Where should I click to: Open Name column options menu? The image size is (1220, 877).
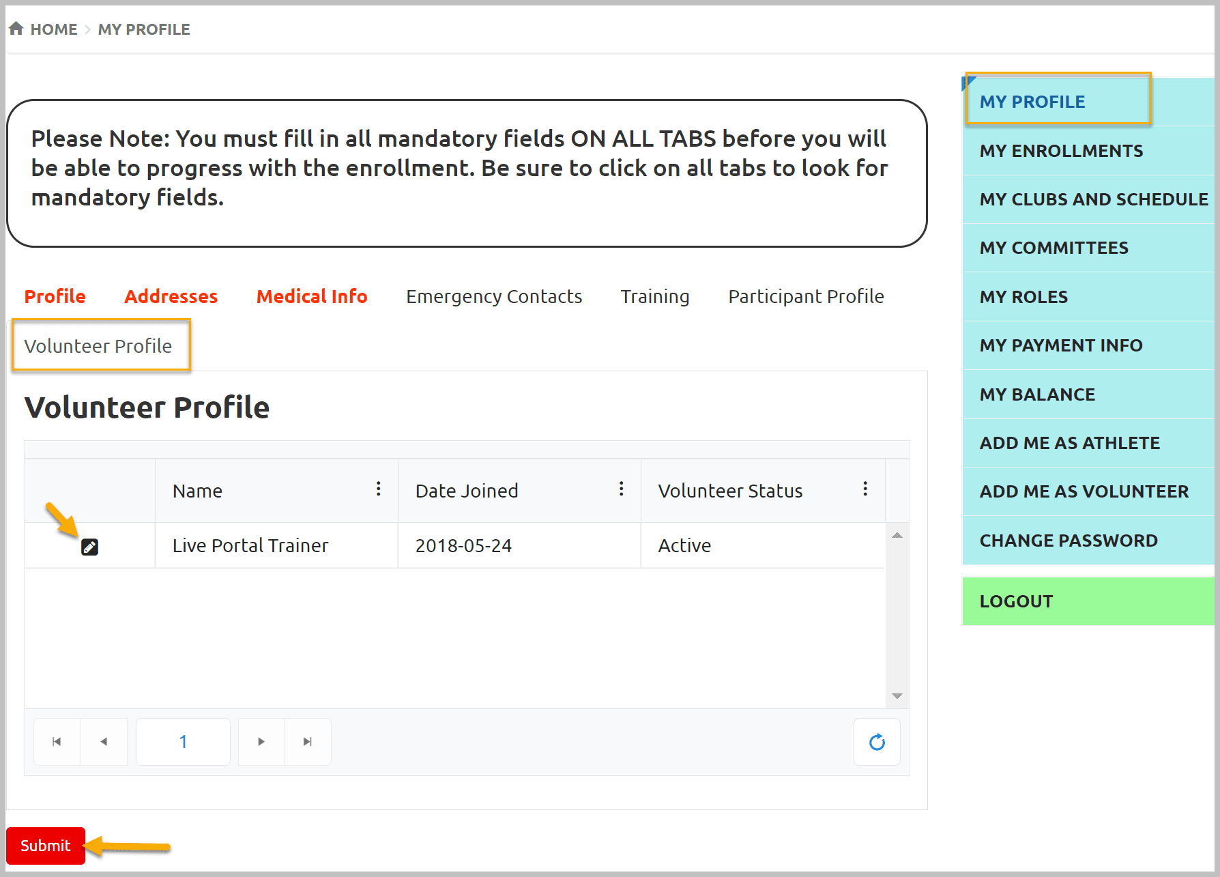tap(378, 489)
